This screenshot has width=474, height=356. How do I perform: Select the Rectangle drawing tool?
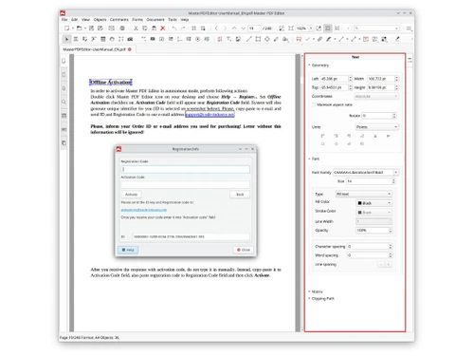[258, 39]
